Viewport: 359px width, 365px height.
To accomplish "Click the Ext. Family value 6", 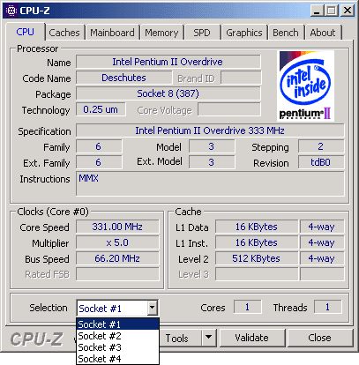I will tap(99, 162).
